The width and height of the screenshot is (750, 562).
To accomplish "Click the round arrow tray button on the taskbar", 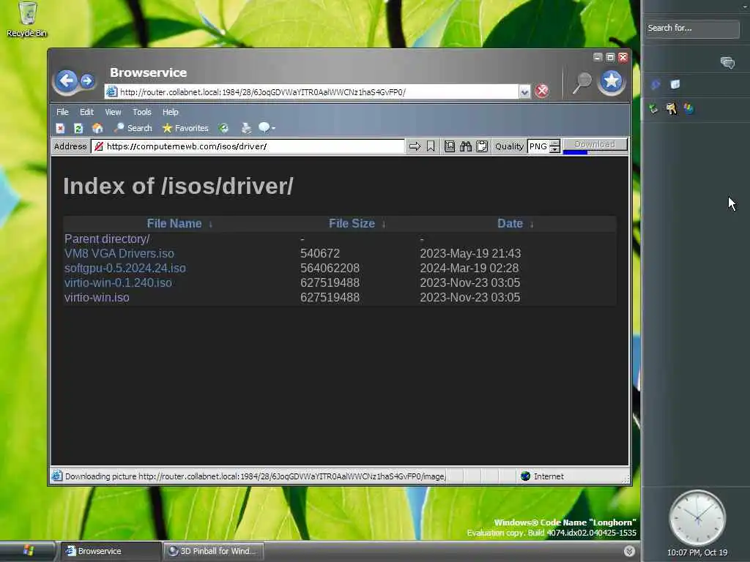I will (x=629, y=551).
